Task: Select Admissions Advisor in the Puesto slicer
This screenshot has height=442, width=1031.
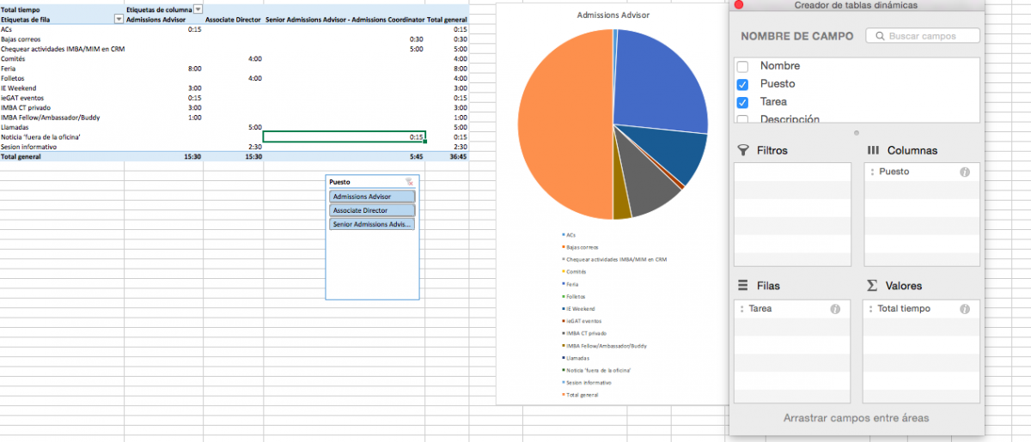Action: [x=372, y=197]
